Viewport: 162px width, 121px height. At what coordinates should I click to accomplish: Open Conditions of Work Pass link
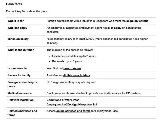tap(63, 100)
